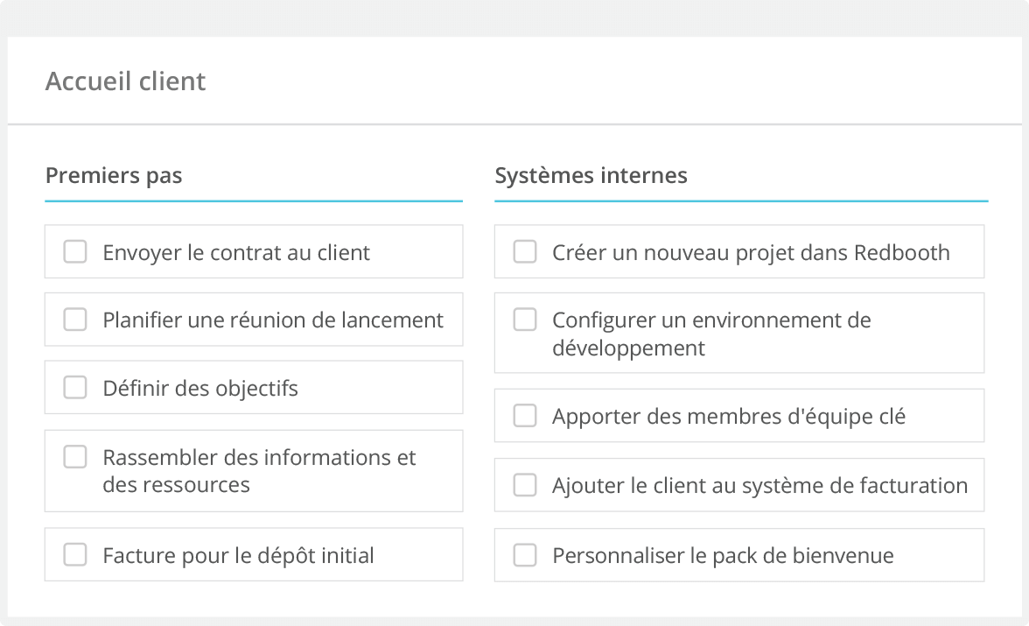Check off 'Configurer un environnement de développement'
Image resolution: width=1029 pixels, height=626 pixels.
(x=524, y=320)
